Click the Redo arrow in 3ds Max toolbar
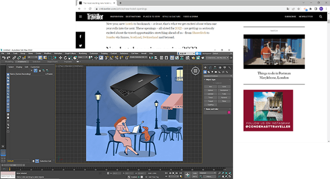 click(8, 58)
